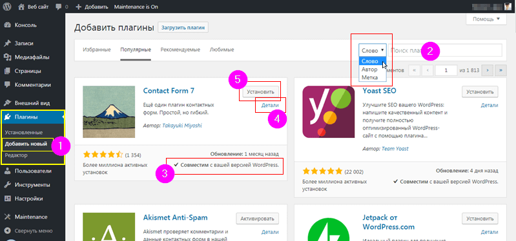Click the user avatar in admin bar
This screenshot has width=516, height=241.
[x=508, y=6]
